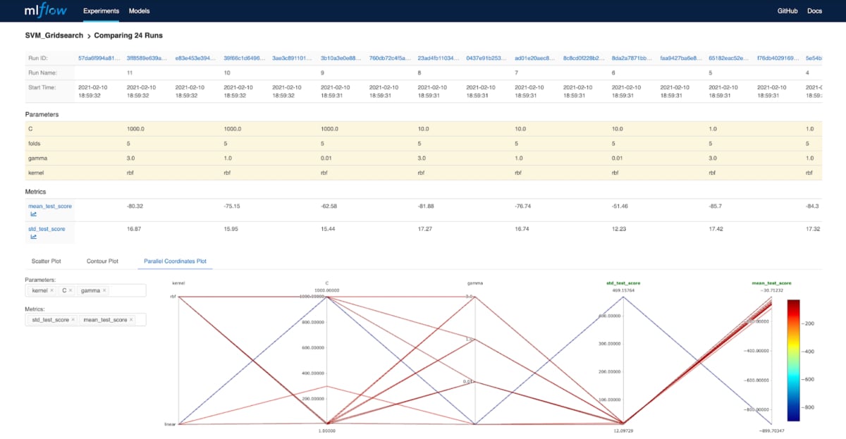Open run 57da6f994a81 link
Image resolution: width=846 pixels, height=439 pixels.
click(99, 58)
